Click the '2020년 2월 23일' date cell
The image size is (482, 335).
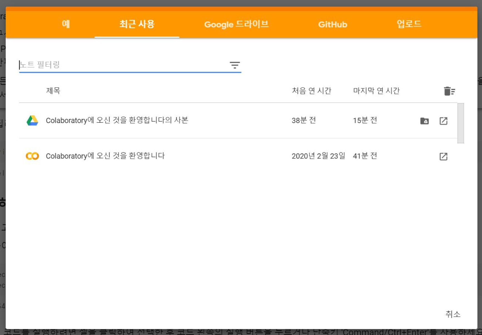[x=318, y=156]
